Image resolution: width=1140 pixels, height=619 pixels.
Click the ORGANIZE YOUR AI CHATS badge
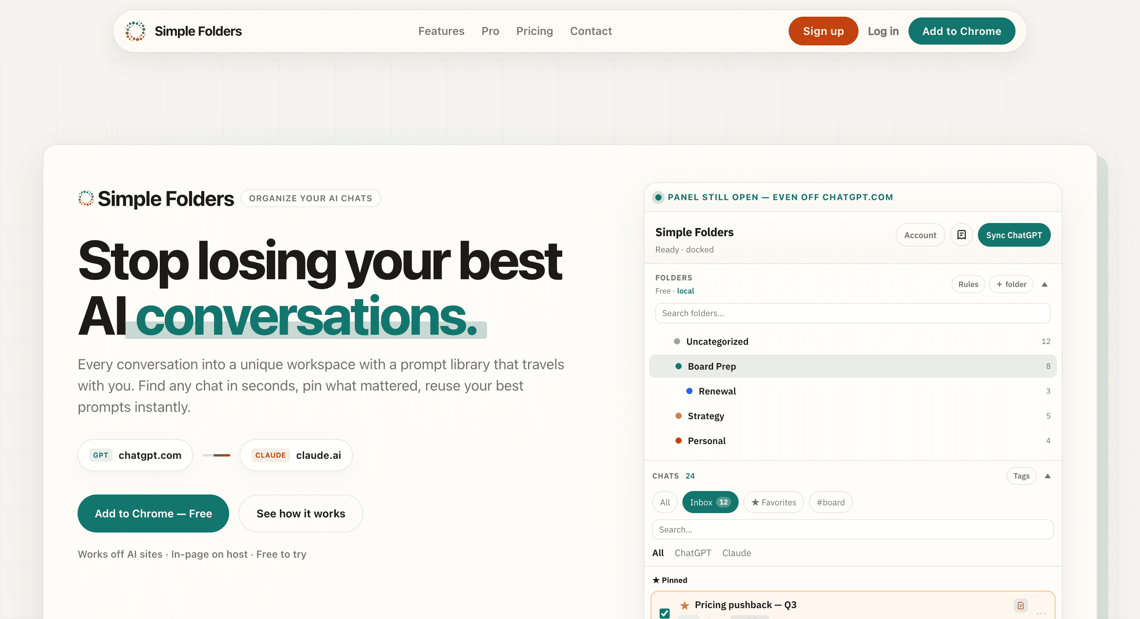(311, 198)
